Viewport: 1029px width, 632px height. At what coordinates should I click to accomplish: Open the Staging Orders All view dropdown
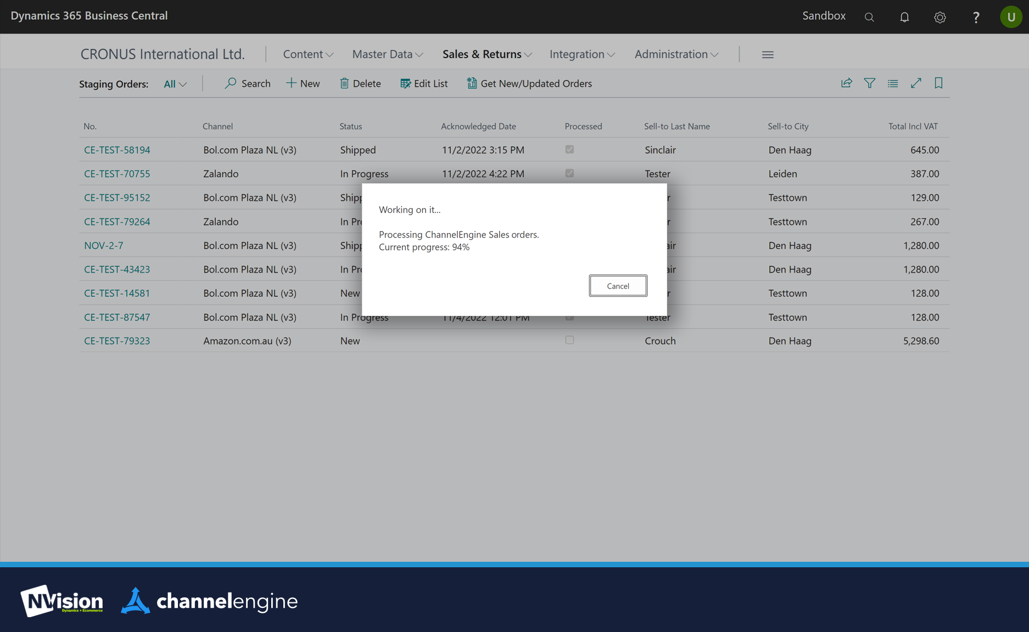pyautogui.click(x=175, y=84)
